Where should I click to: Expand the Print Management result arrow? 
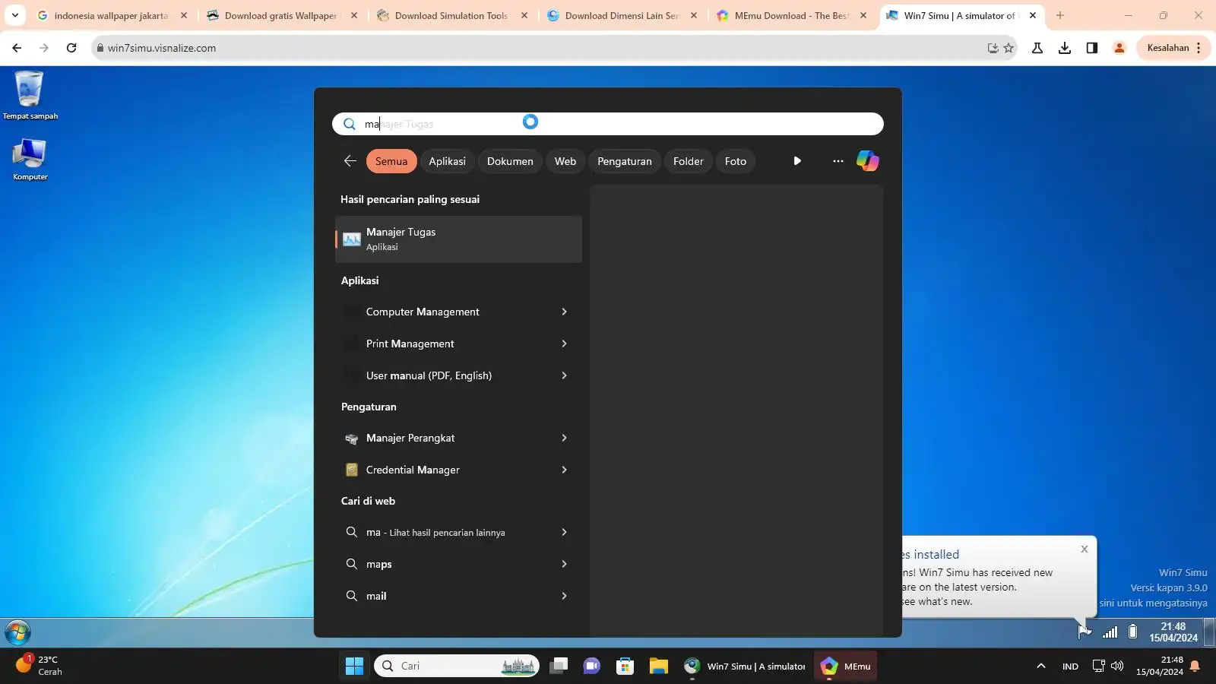pos(564,344)
